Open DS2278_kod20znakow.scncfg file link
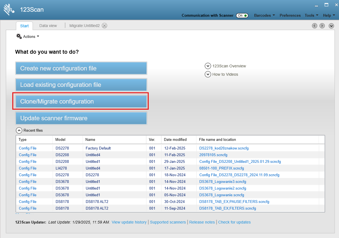Viewport: 339px width, 238px height. click(224, 148)
